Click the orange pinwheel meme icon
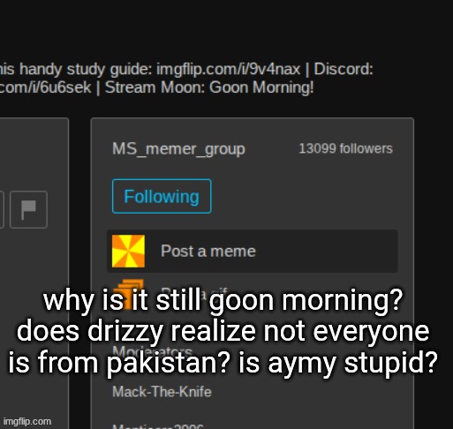The width and height of the screenshot is (453, 429). [128, 251]
